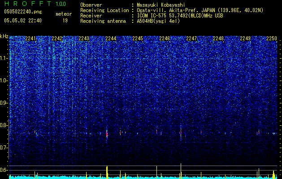Image resolution: width=282 pixels, height=179 pixels.
Task: Click the 0.7 frequency axis label
Action: tap(4, 148)
